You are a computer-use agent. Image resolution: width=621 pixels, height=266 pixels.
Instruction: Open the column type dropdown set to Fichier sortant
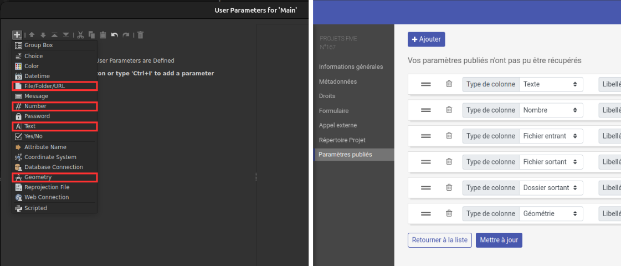[x=551, y=162]
